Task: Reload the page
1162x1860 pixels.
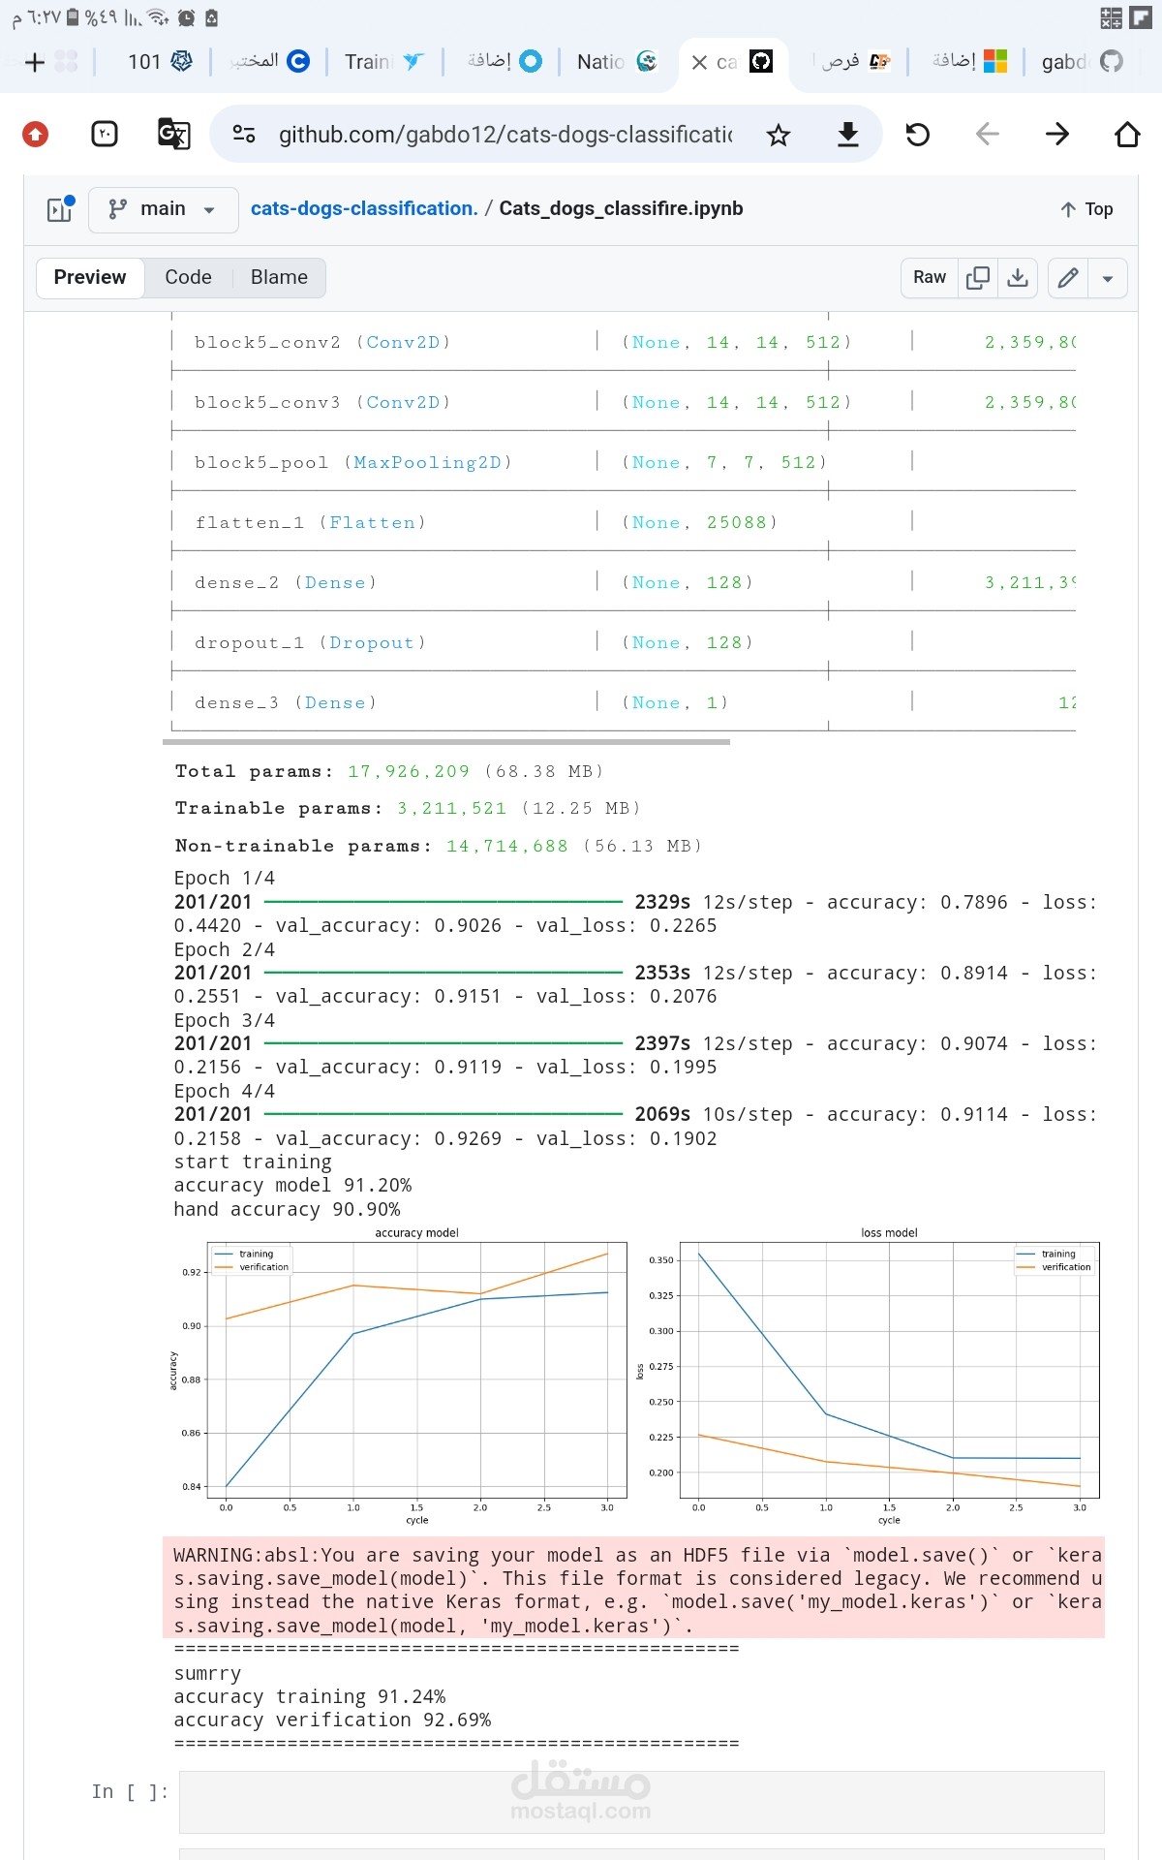Action: coord(918,134)
